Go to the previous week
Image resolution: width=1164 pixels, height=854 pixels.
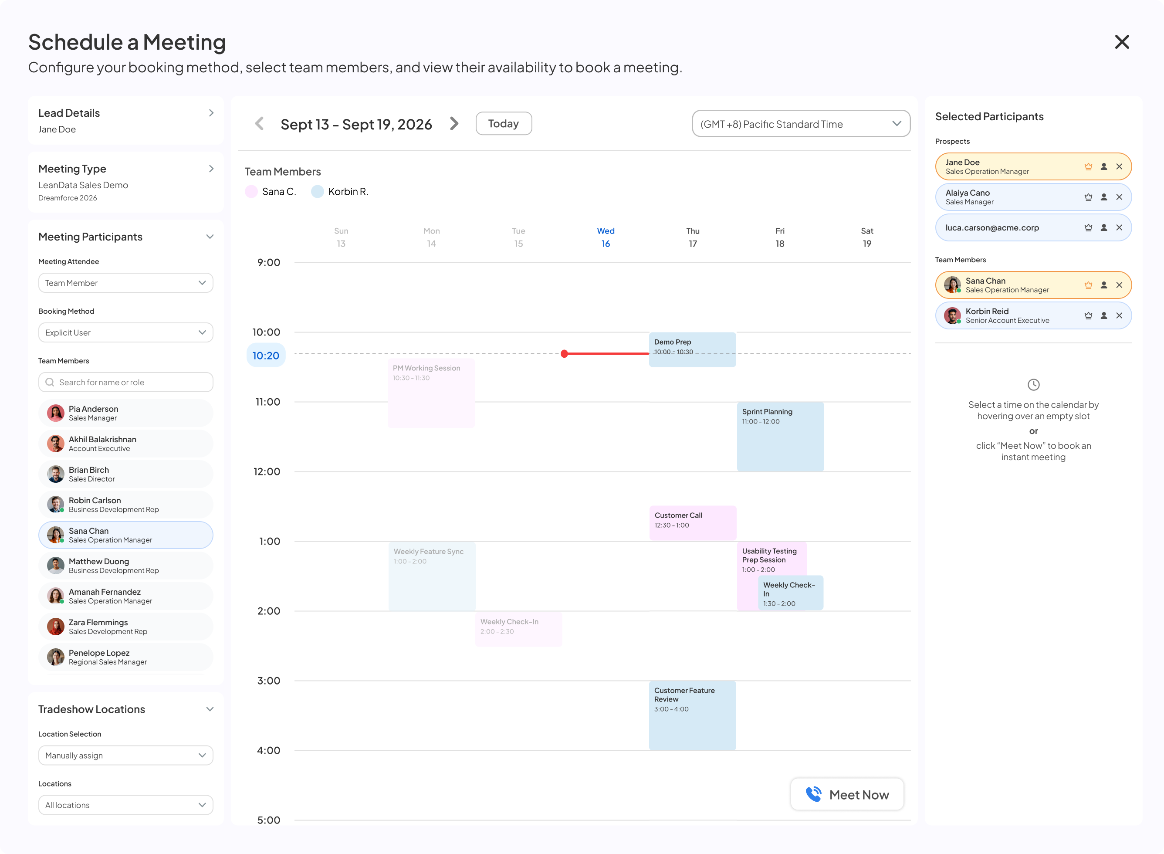point(260,124)
